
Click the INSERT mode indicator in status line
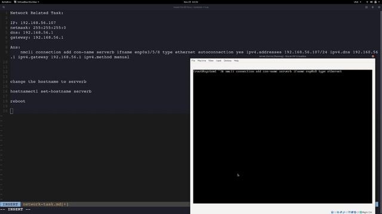(10, 204)
